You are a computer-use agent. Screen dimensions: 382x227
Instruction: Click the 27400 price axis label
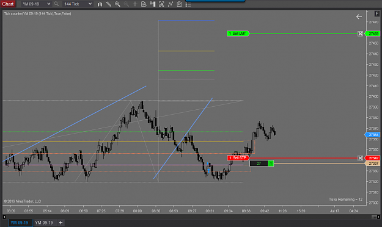(373, 96)
